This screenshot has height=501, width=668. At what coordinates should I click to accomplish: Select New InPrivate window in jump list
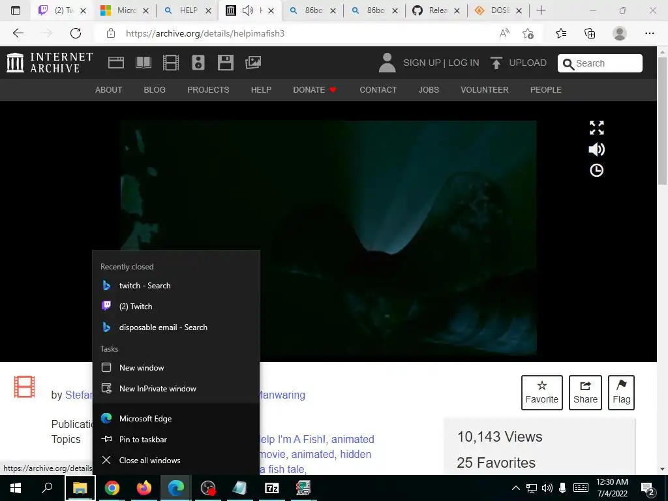(x=176, y=389)
